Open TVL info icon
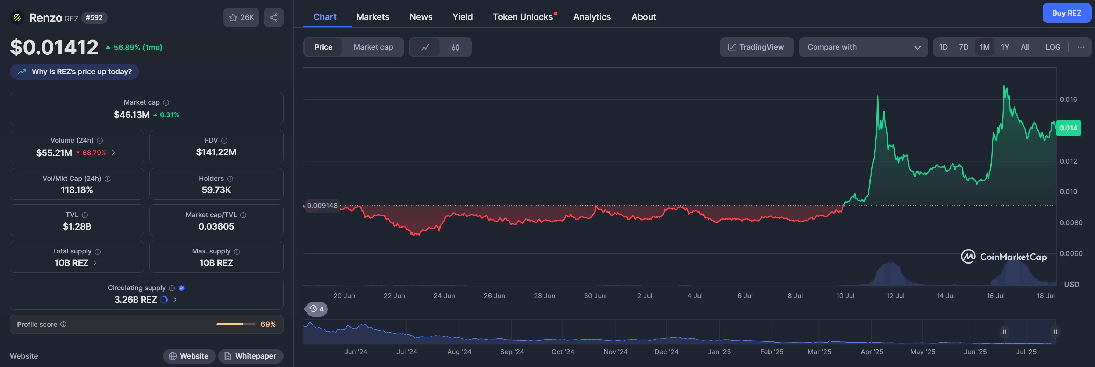Viewport: 1095px width, 367px height. pyautogui.click(x=85, y=215)
